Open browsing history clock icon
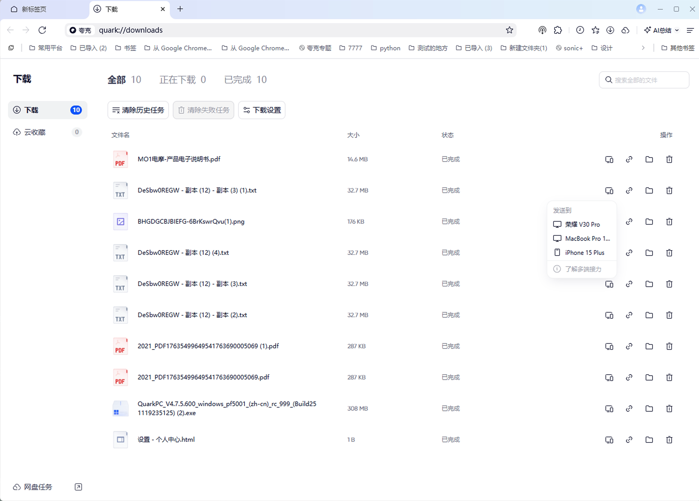This screenshot has width=699, height=501. pyautogui.click(x=580, y=30)
